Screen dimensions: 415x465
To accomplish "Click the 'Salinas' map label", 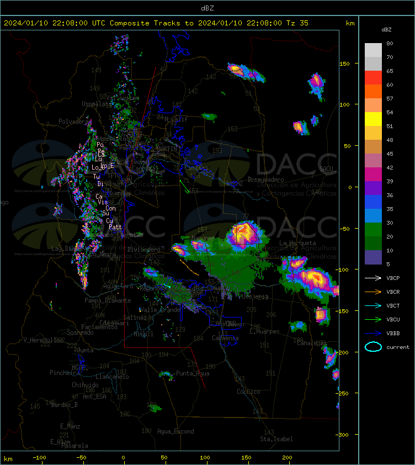I will click(135, 318).
